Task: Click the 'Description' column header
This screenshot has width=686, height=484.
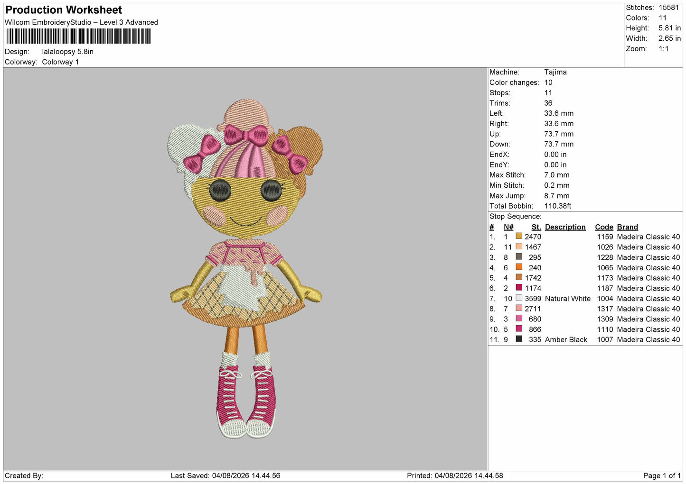Action: (565, 227)
